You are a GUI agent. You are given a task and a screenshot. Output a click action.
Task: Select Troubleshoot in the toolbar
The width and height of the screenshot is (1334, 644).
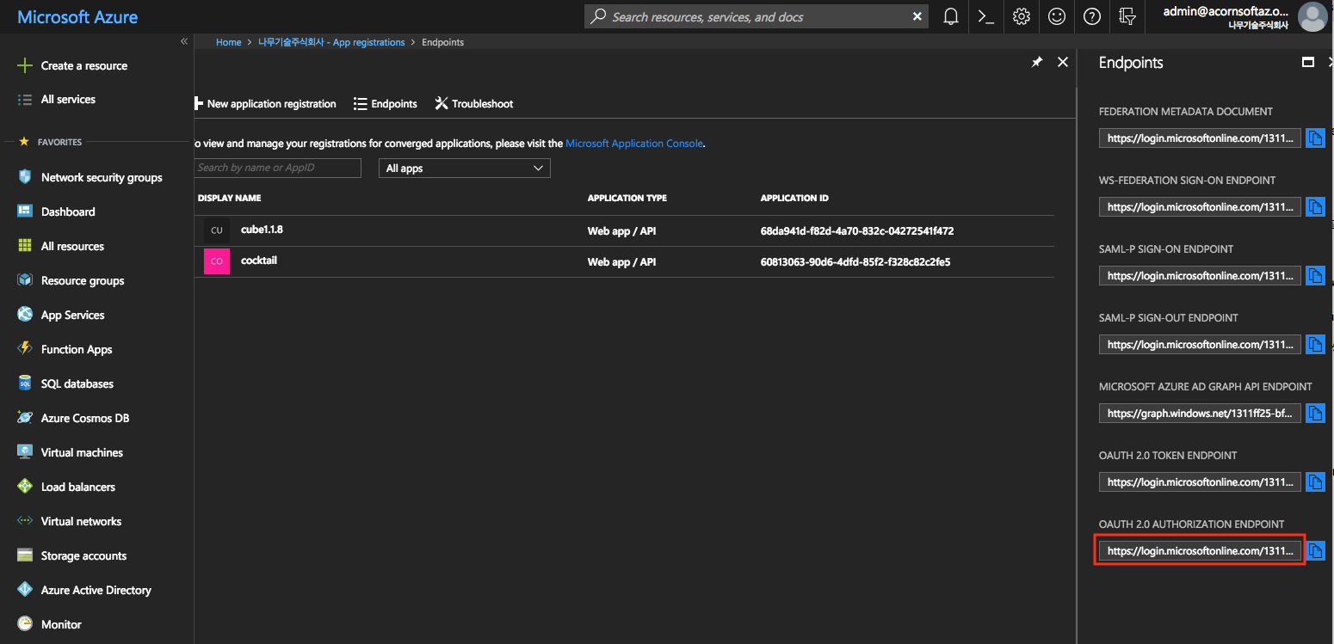[473, 104]
